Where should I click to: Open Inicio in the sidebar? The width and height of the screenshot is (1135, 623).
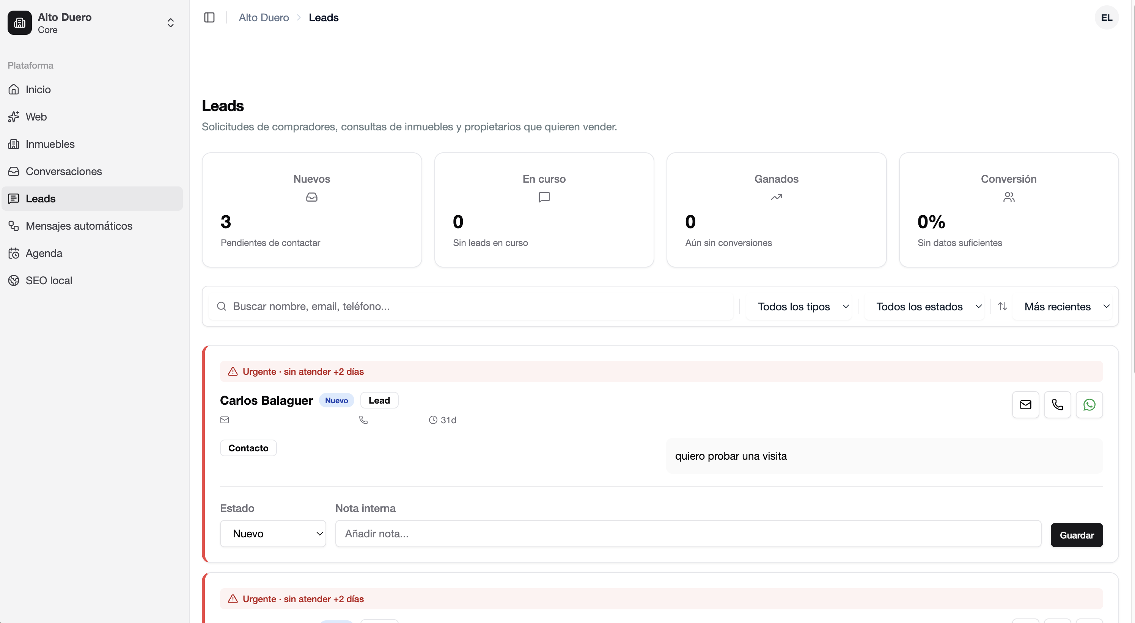[x=92, y=89]
